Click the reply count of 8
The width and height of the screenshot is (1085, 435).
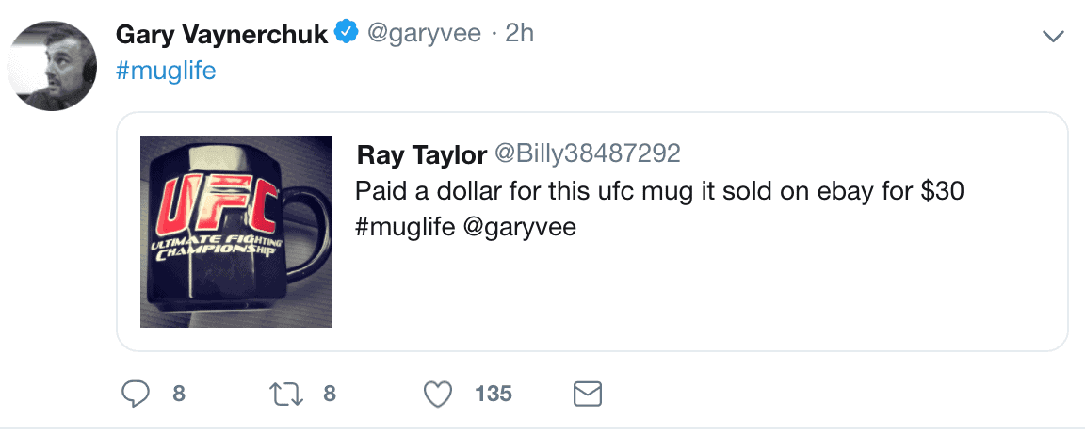(179, 395)
